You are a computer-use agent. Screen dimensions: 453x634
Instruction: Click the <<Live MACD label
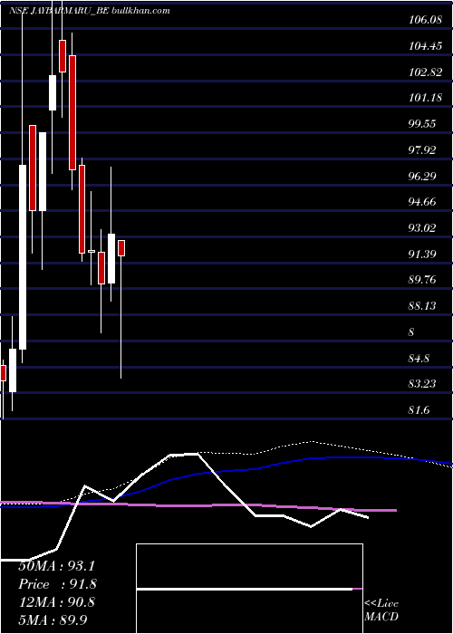(x=381, y=610)
